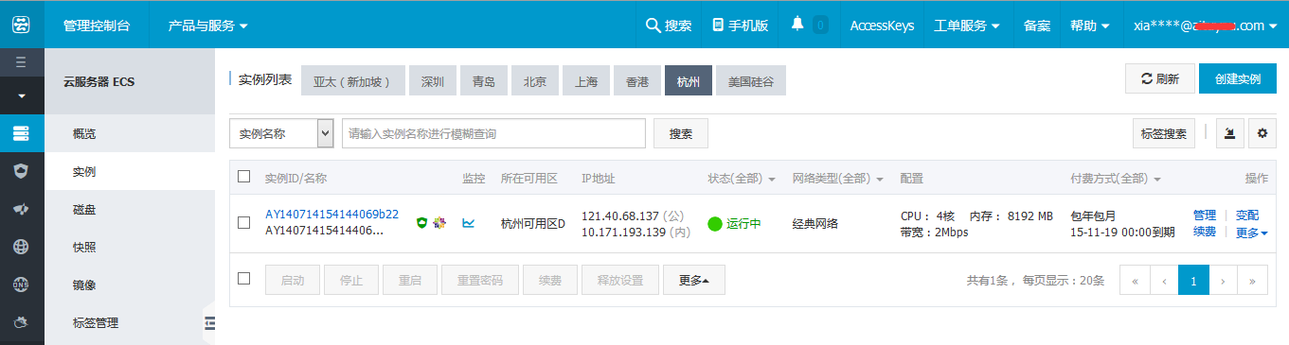Expand the bottom 更多 batch actions button
Image resolution: width=1289 pixels, height=345 pixels.
(x=694, y=280)
